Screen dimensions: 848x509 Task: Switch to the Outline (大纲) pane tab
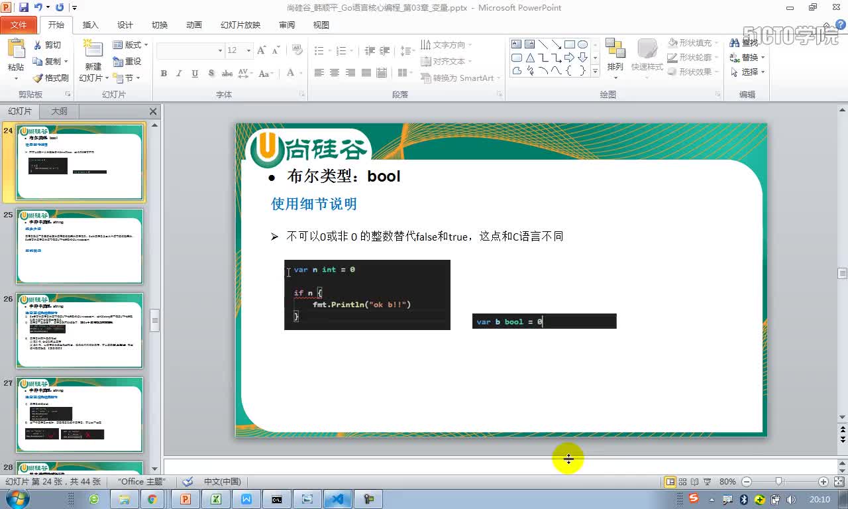(60, 111)
